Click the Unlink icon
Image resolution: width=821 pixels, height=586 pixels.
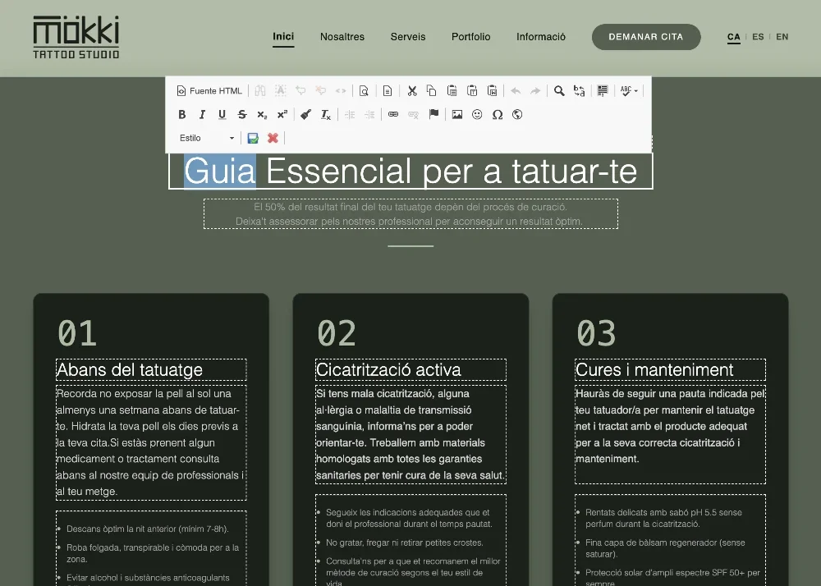pos(413,115)
